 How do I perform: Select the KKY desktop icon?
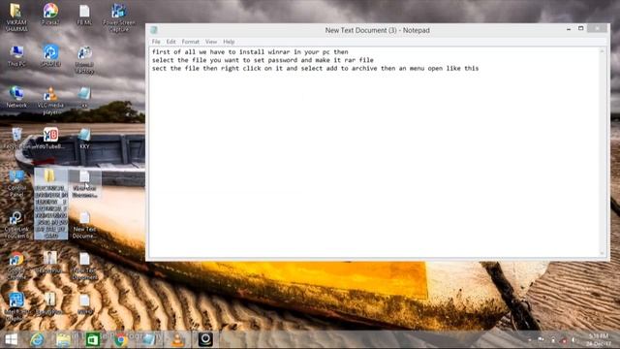click(84, 139)
